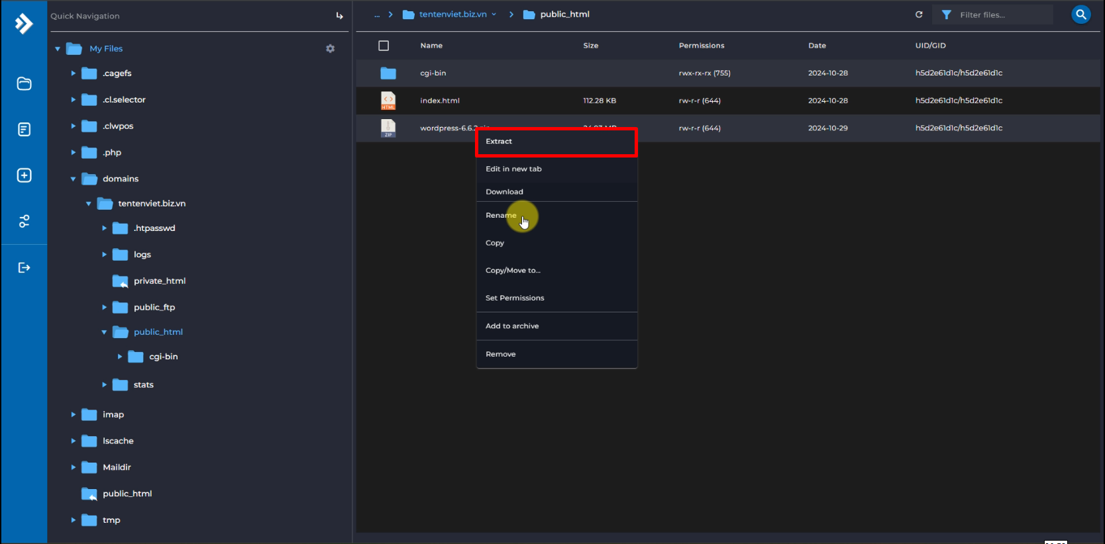Choose Download from context menu
This screenshot has width=1105, height=544.
coord(556,192)
